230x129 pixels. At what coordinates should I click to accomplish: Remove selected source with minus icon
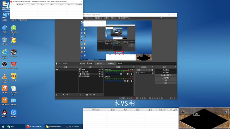(x=84, y=95)
